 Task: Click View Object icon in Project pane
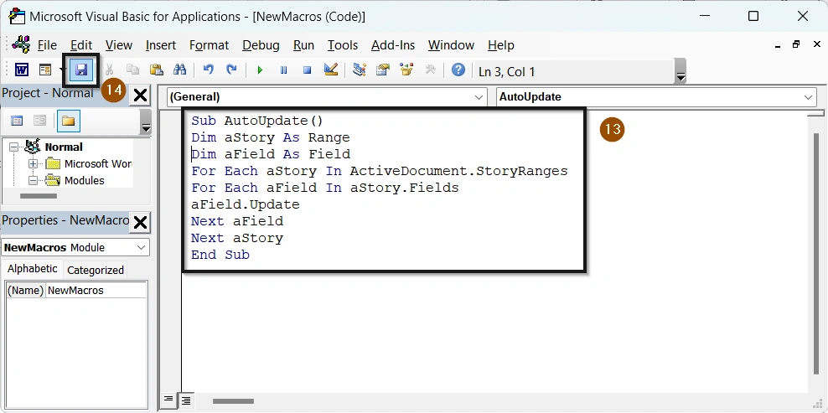click(x=39, y=121)
